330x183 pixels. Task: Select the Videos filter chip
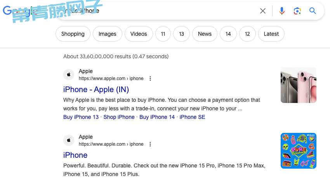[x=139, y=34]
